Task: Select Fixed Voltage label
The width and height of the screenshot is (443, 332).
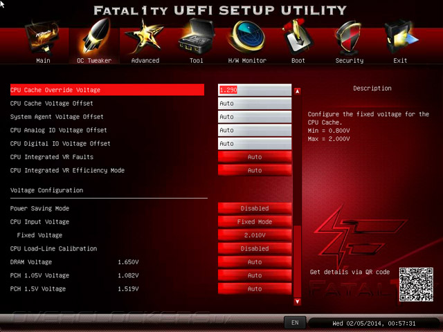Action: coord(39,235)
